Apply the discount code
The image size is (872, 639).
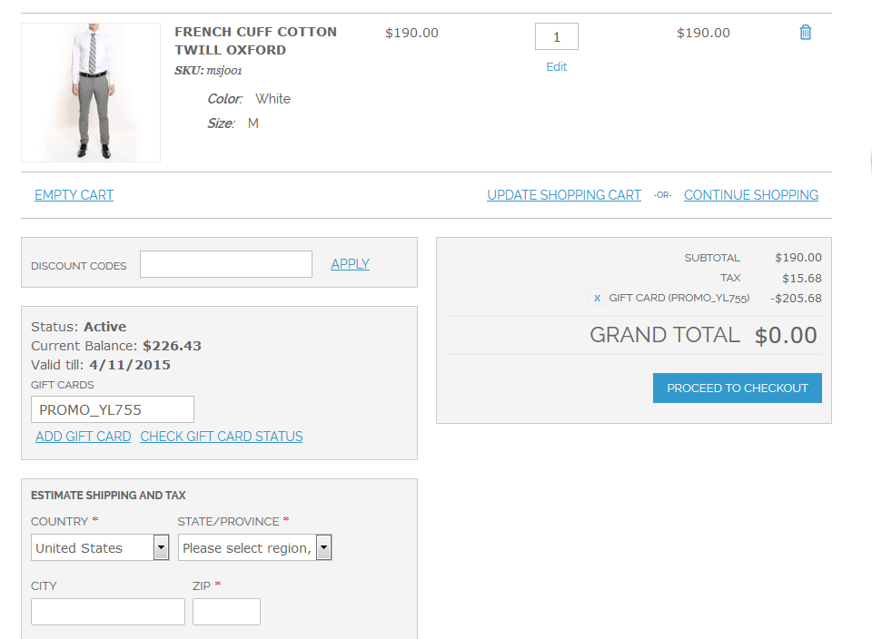[x=350, y=263]
